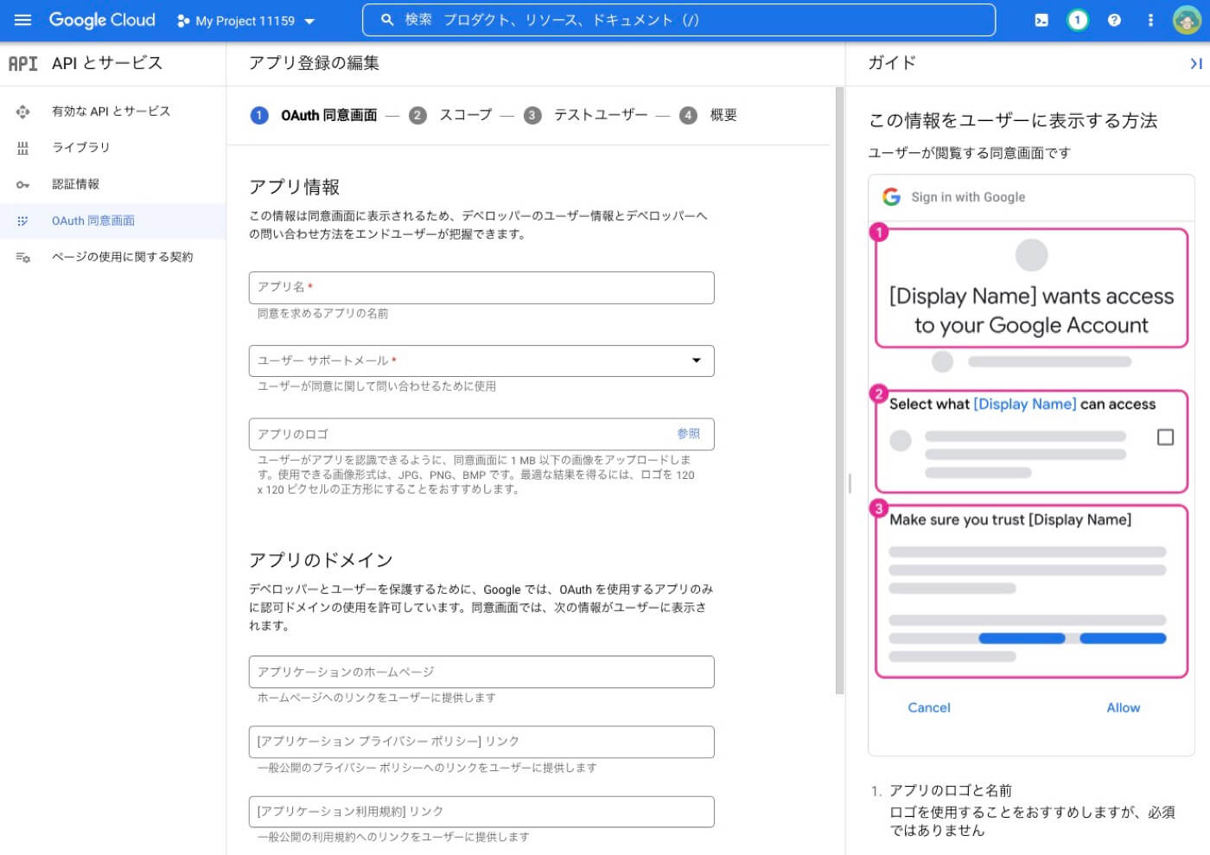This screenshot has height=855, width=1210.
Task: Open the Google Cloud help icon
Action: pos(1113,19)
